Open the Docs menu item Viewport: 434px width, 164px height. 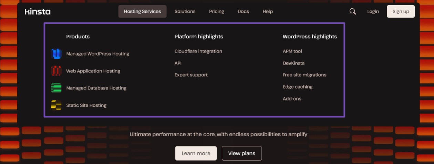coord(243,11)
